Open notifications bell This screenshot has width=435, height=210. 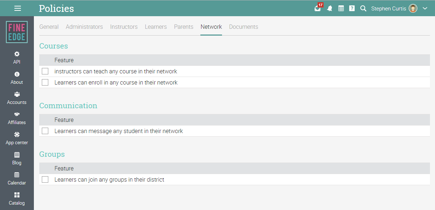tap(329, 9)
